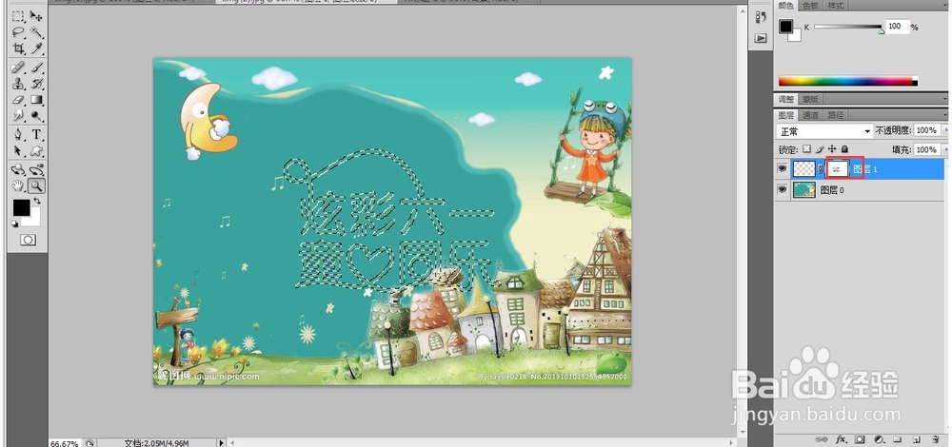Toggle lock all

[843, 148]
